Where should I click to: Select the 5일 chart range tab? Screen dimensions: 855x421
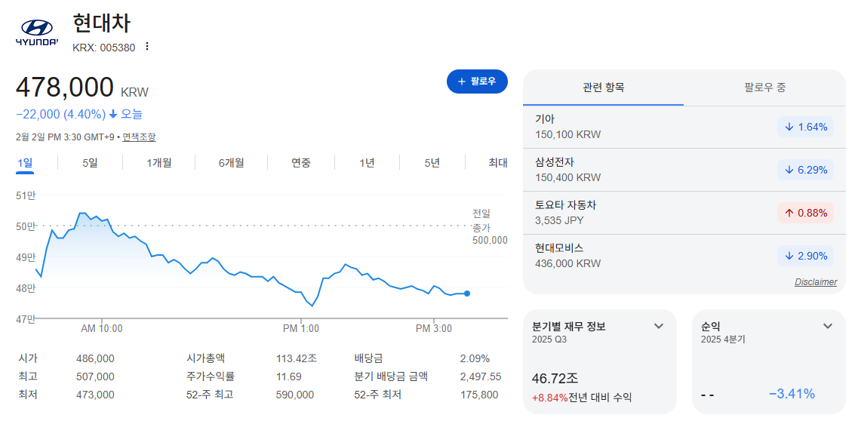[x=90, y=162]
